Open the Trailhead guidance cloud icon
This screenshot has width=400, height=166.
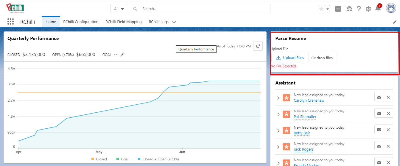(350, 9)
